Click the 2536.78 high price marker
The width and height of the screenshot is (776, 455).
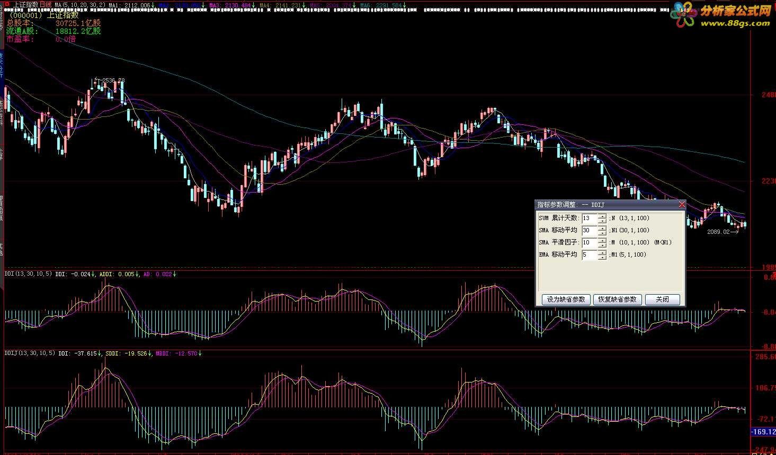click(x=113, y=80)
